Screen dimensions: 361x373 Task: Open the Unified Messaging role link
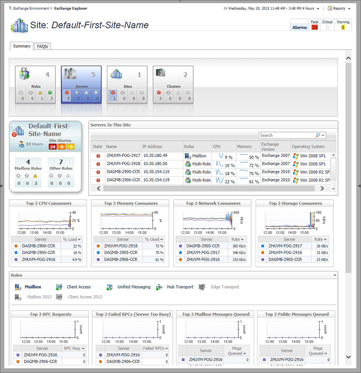point(134,287)
